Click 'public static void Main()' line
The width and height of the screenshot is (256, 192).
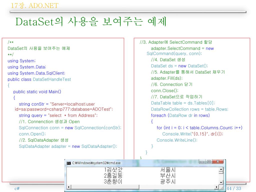tap(37, 92)
